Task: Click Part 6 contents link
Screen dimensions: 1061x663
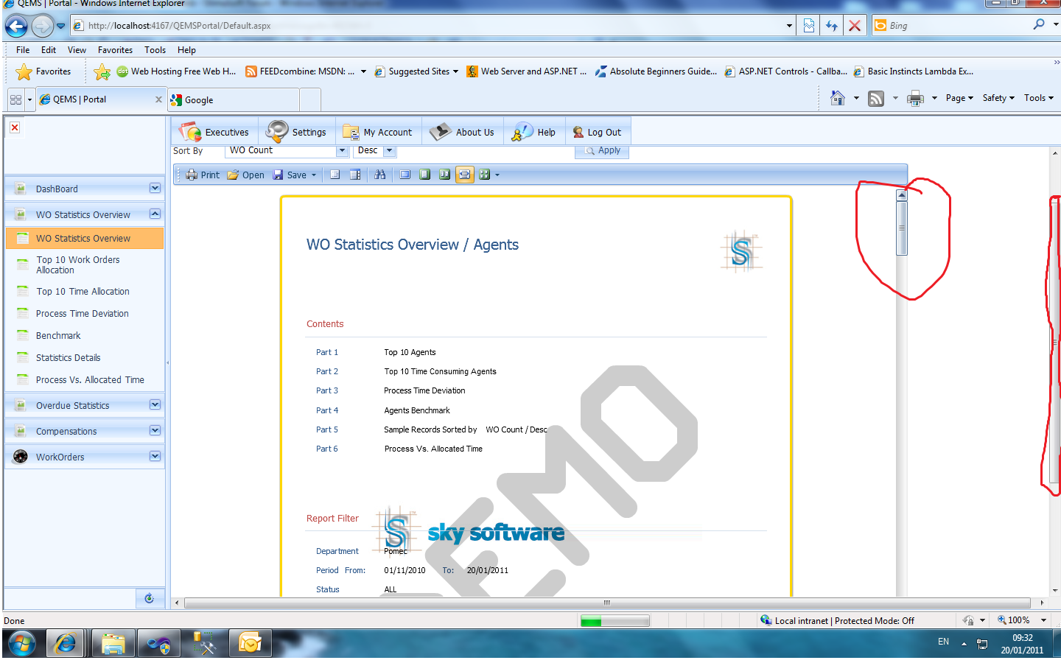Action: tap(327, 449)
